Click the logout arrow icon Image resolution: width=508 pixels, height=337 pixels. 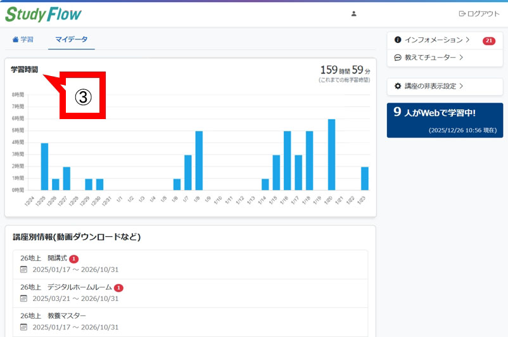click(462, 14)
